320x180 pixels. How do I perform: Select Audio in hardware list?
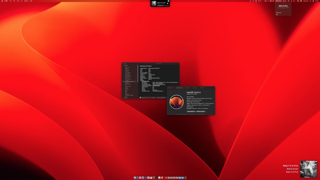coord(126,69)
